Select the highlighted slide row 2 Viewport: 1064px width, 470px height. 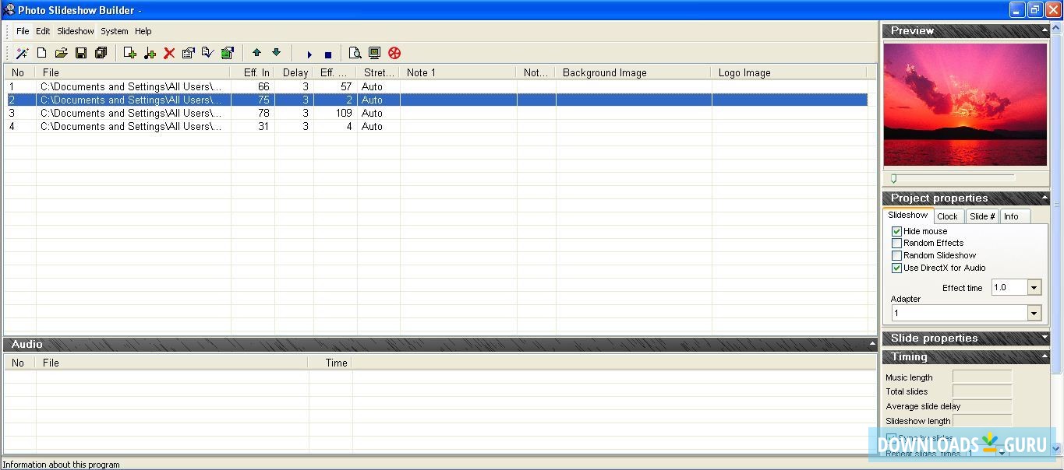[x=436, y=100]
